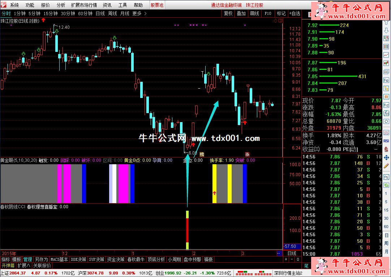
Task: Click the stacked list windows sidebar icon
Action: 386,72
